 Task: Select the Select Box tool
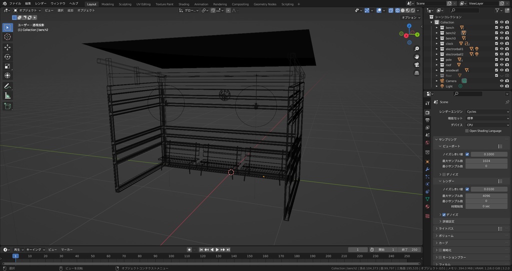[7, 27]
